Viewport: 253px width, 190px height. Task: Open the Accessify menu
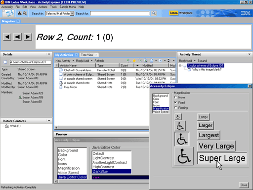7,7
